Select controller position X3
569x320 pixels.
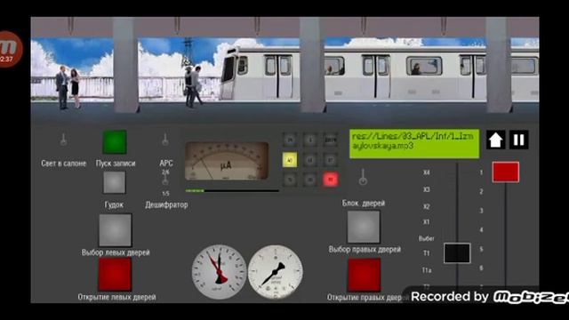tap(427, 189)
